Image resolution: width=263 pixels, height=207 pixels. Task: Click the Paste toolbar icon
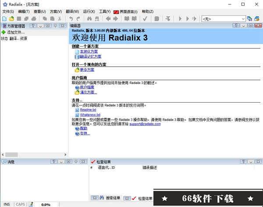[x=52, y=18]
